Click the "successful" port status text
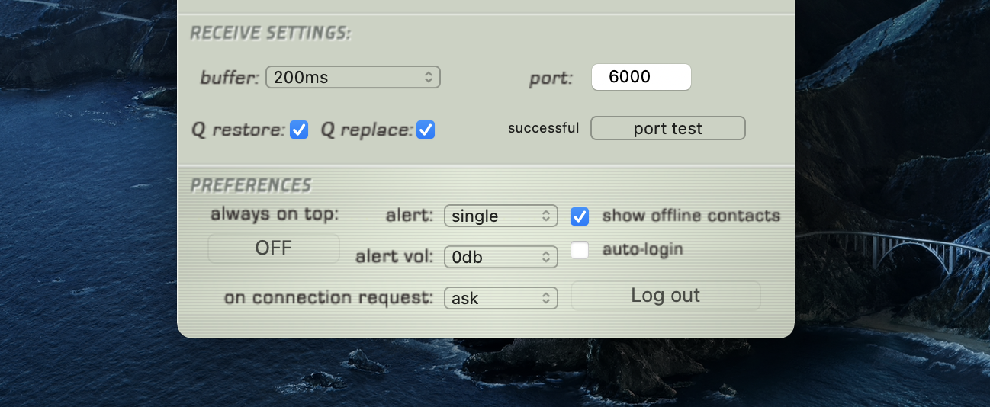This screenshot has height=407, width=990. pyautogui.click(x=543, y=128)
